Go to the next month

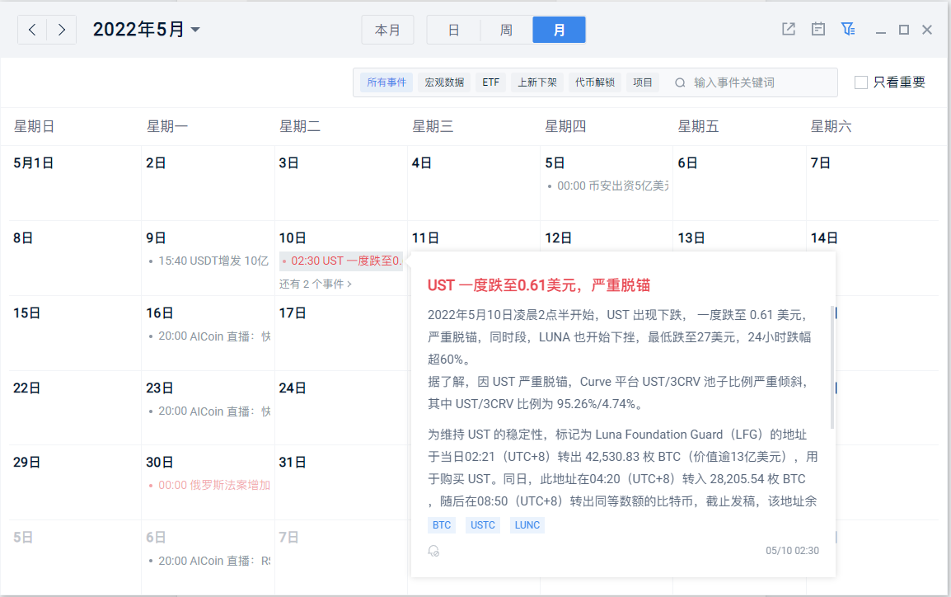coord(61,30)
